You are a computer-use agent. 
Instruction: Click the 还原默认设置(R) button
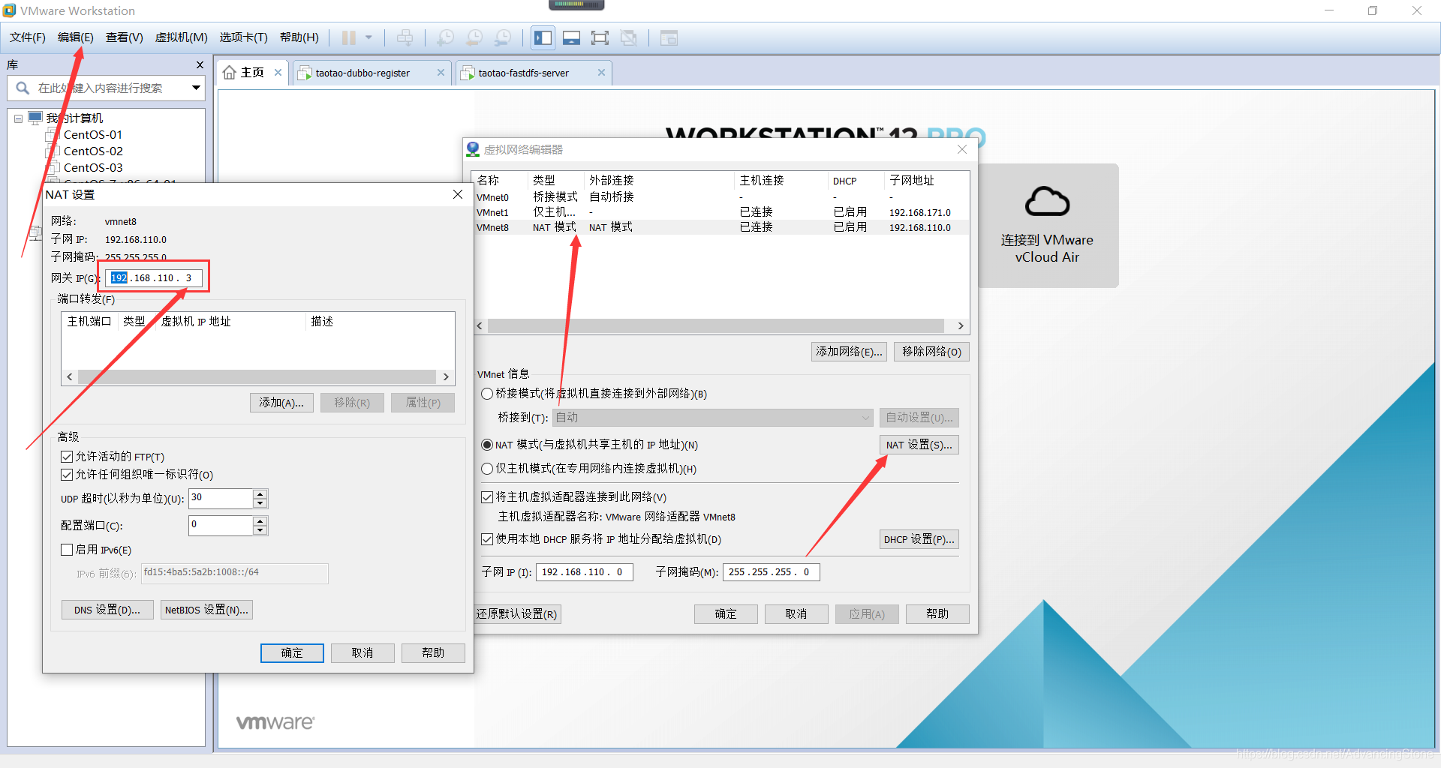pyautogui.click(x=517, y=614)
